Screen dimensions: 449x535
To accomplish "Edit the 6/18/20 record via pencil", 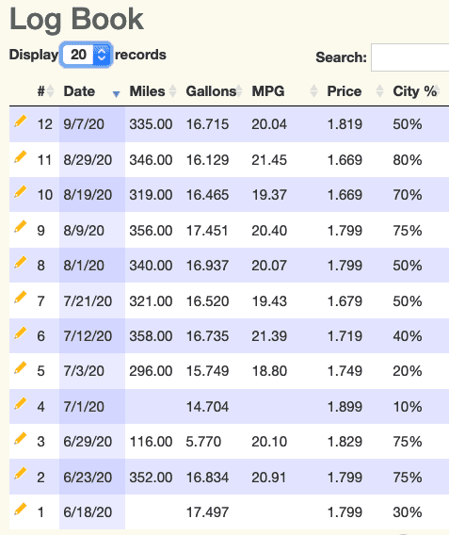I will click(20, 509).
